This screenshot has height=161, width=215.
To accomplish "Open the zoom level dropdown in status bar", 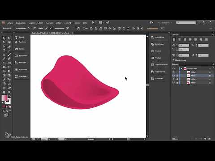I will (49, 139).
